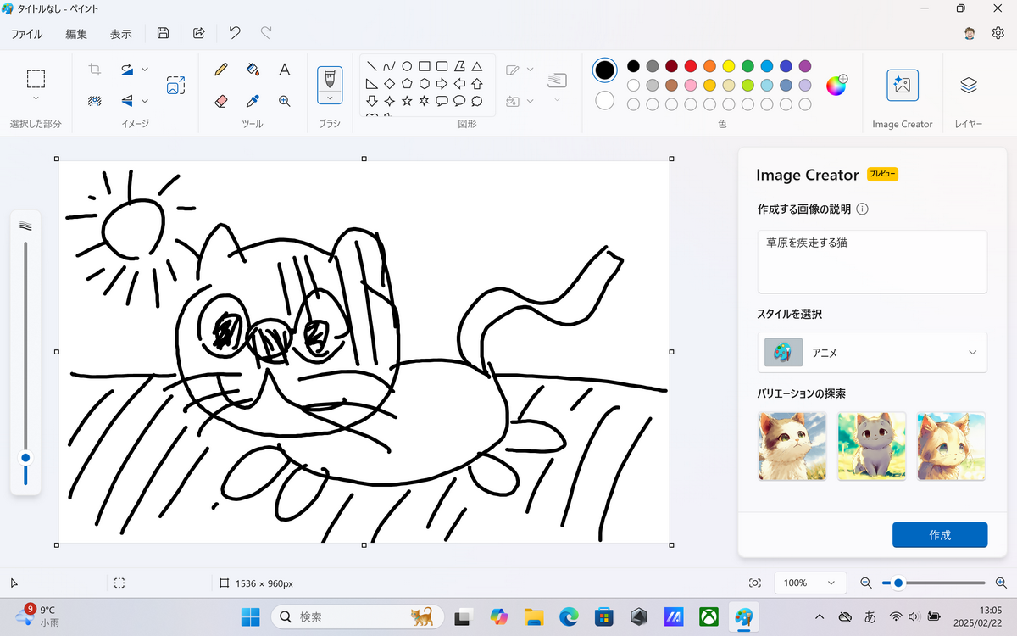1017x636 pixels.
Task: Open the 表示 menu
Action: pos(120,34)
